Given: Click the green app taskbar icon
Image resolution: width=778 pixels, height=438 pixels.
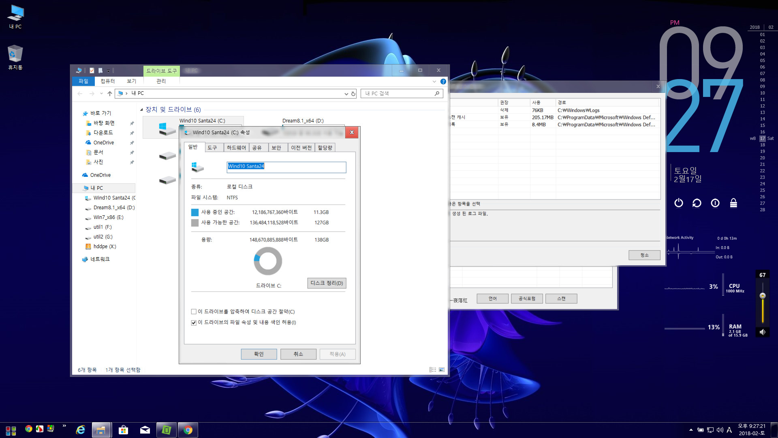Looking at the screenshot, I should point(166,430).
